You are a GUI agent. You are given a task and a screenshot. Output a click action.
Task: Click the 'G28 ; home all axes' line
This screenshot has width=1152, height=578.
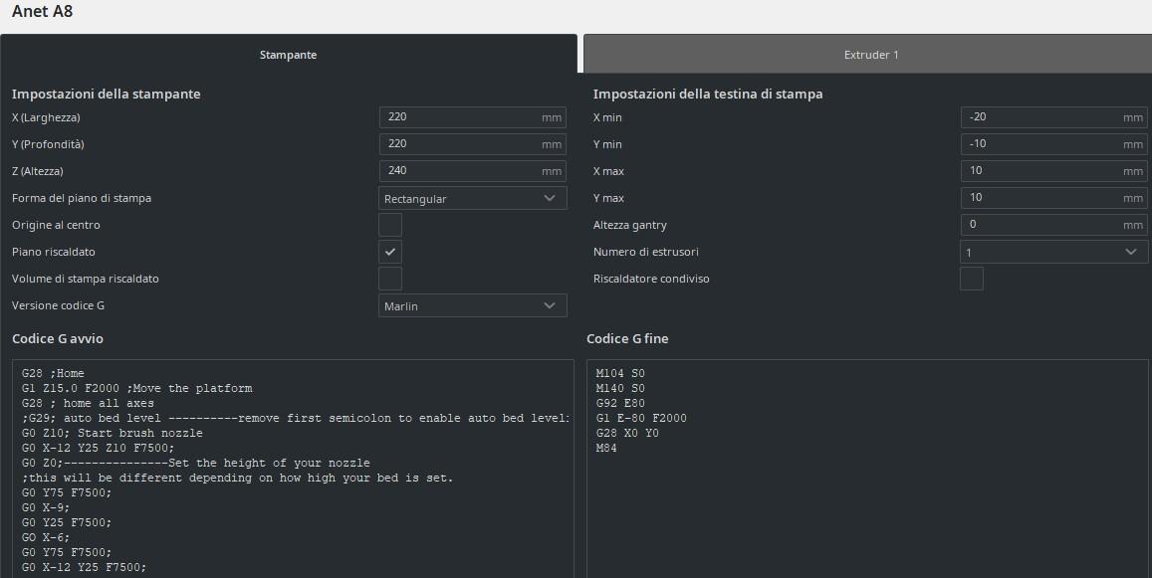click(88, 403)
